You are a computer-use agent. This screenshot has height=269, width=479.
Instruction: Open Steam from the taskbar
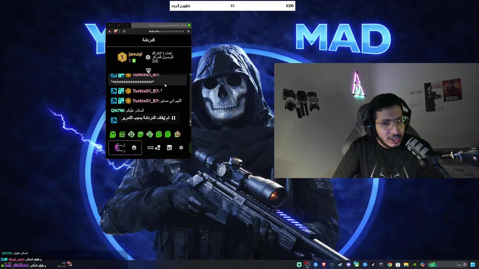tap(340, 265)
